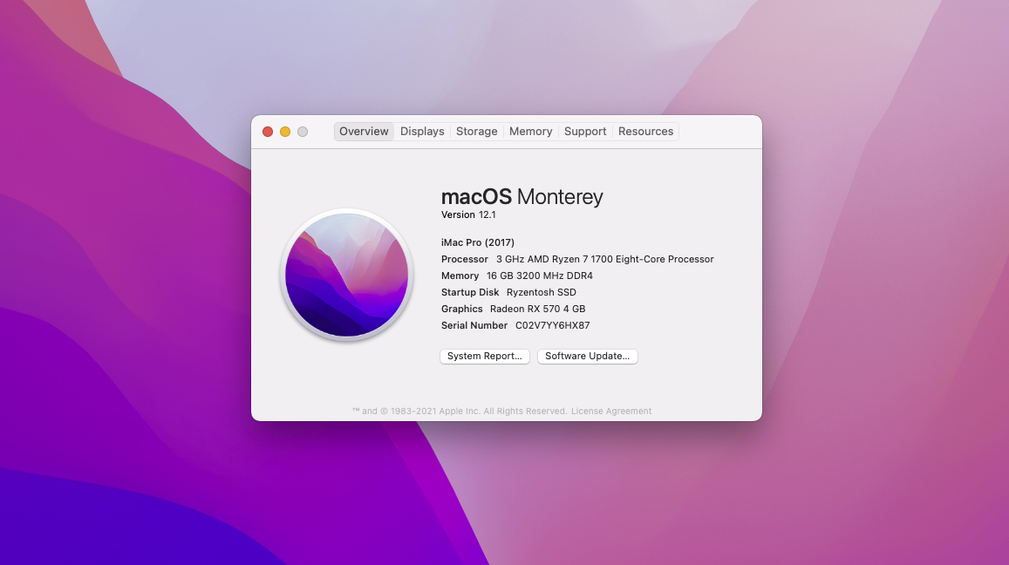Open the Storage tab
The width and height of the screenshot is (1009, 565).
tap(476, 132)
